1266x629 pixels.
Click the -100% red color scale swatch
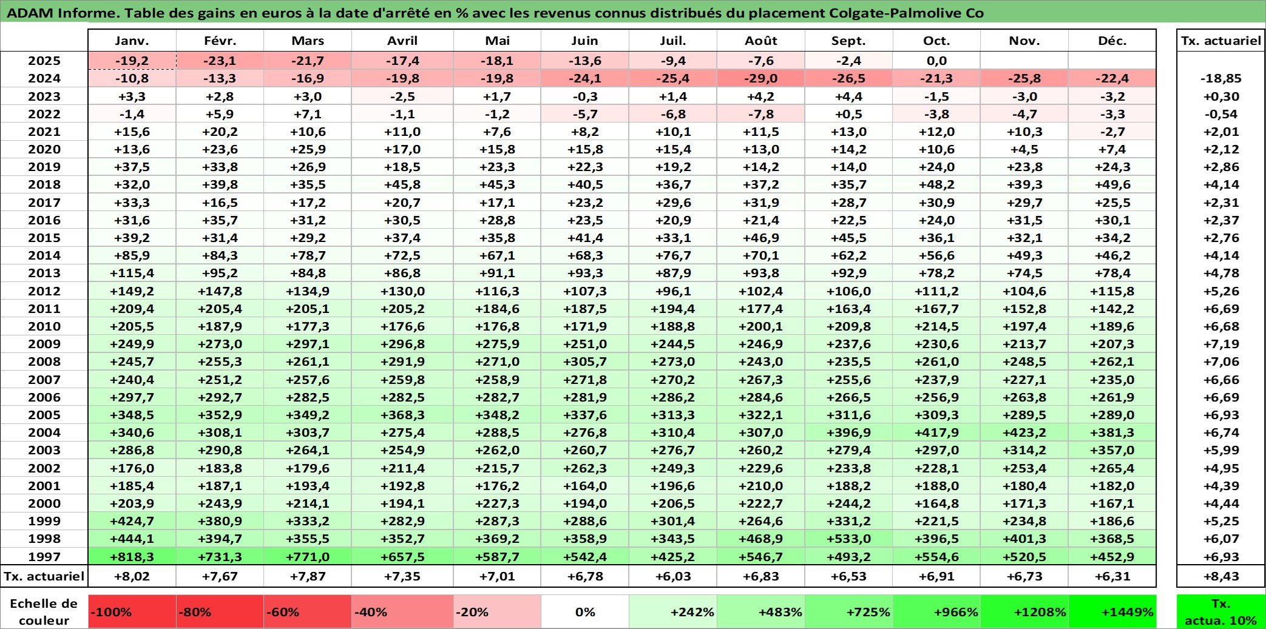pyautogui.click(x=132, y=611)
